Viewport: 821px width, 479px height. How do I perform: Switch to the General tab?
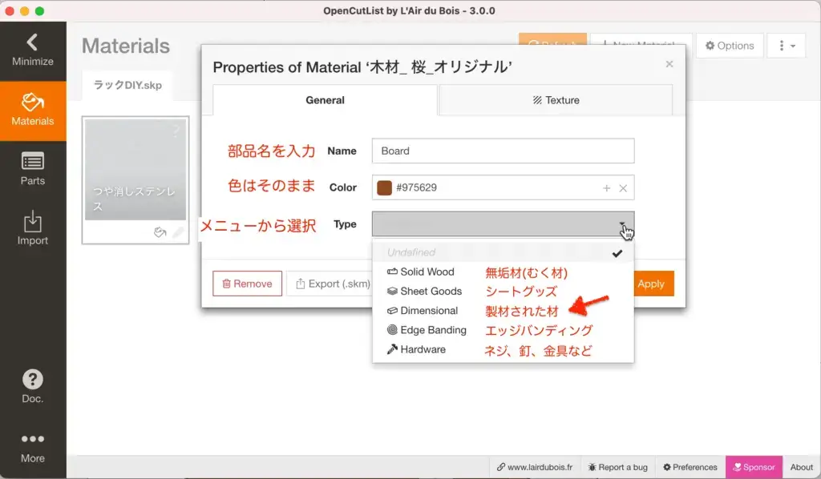coord(325,100)
